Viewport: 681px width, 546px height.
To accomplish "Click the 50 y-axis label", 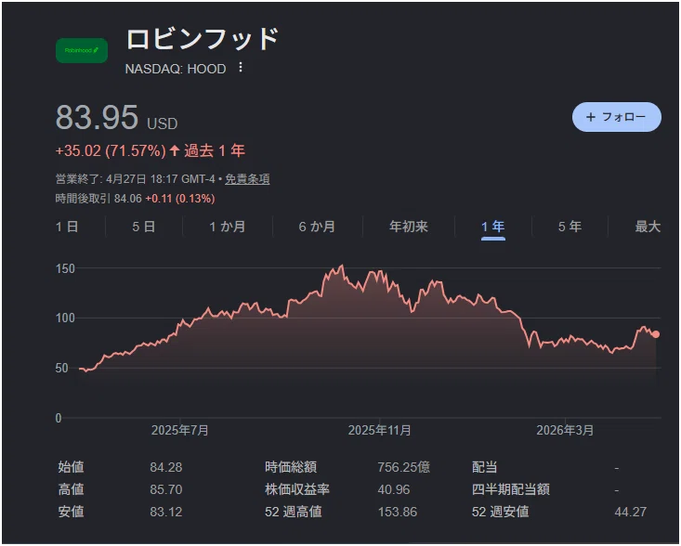I will (x=61, y=368).
